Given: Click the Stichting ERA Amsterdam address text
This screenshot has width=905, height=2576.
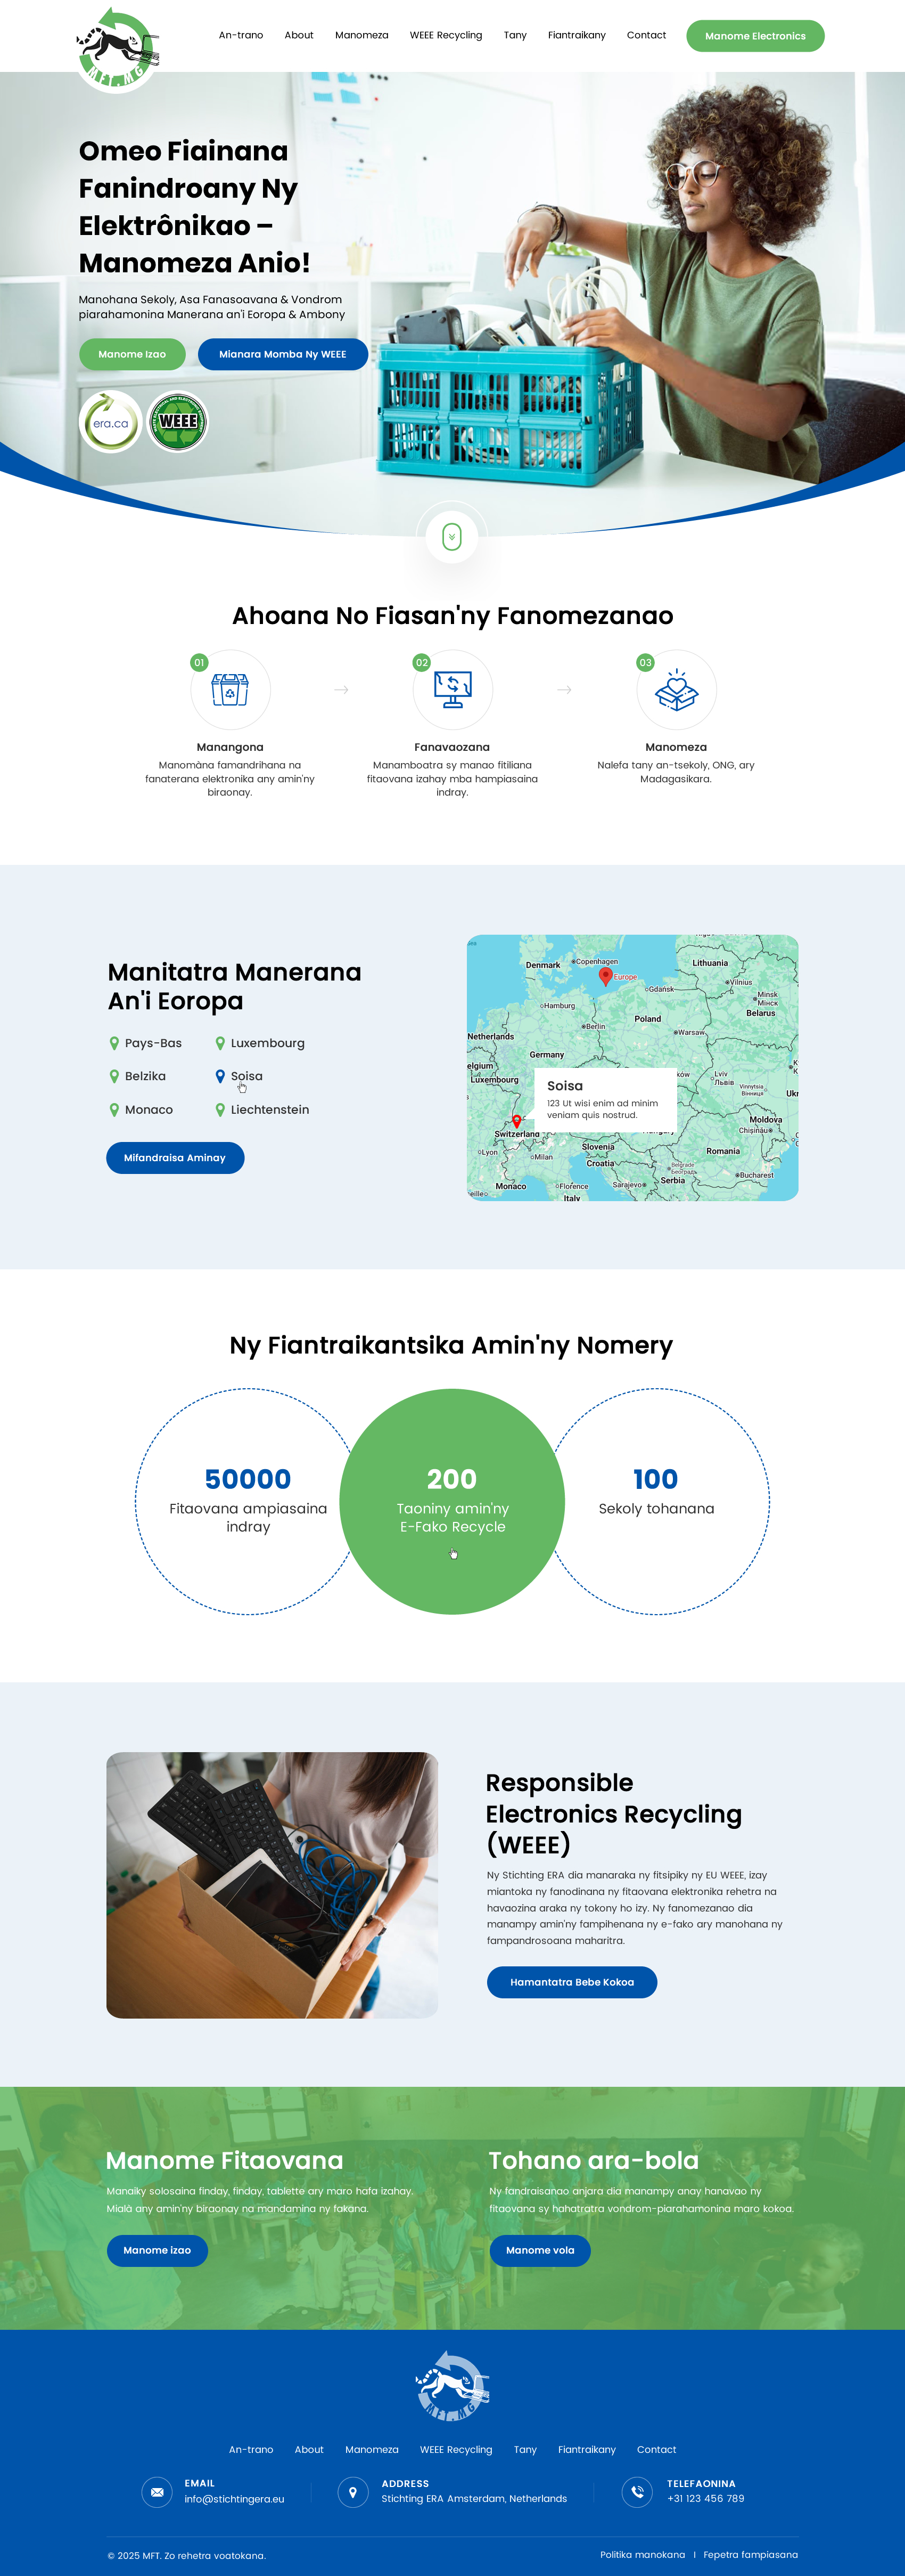Looking at the screenshot, I should click(x=474, y=2499).
